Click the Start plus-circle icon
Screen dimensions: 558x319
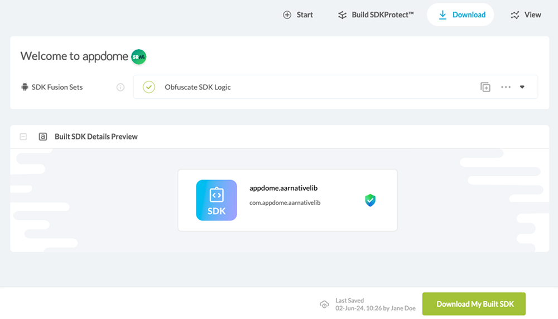click(x=287, y=15)
